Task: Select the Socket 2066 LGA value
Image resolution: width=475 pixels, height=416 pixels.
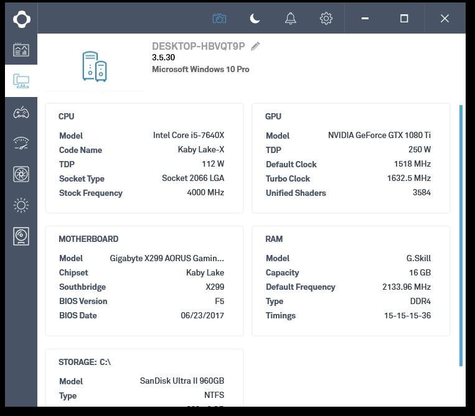Action: pyautogui.click(x=193, y=178)
